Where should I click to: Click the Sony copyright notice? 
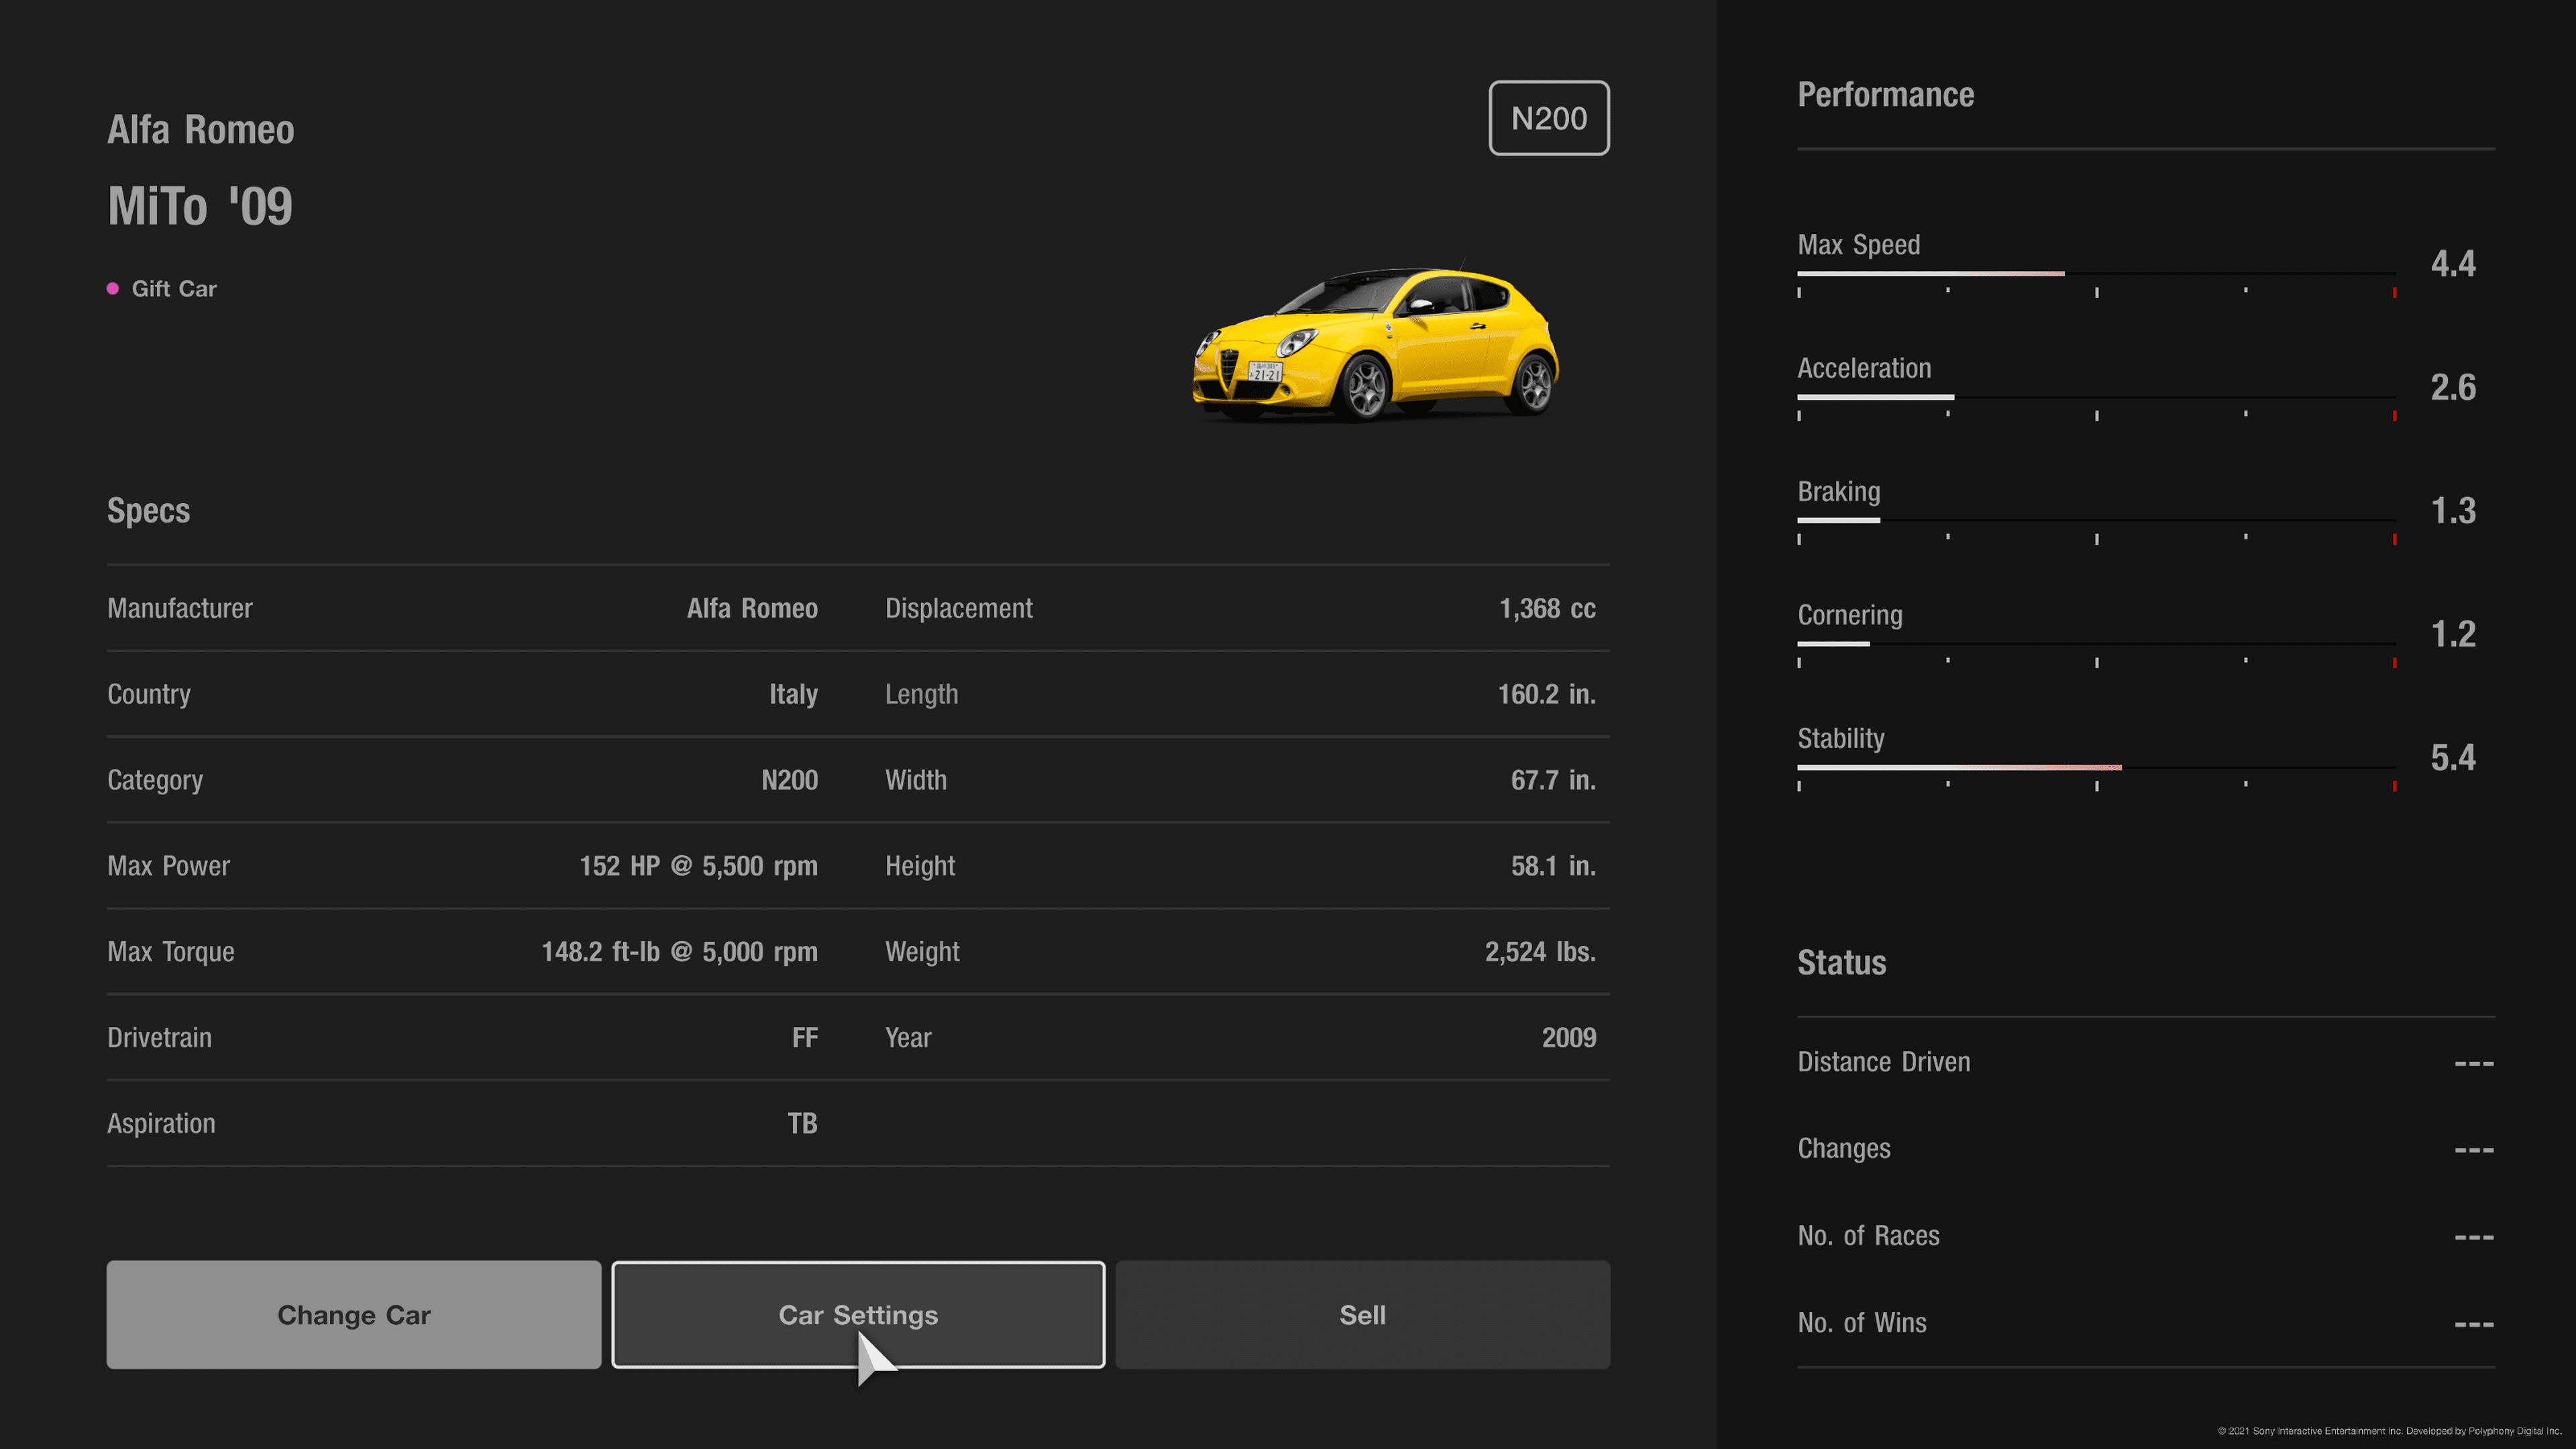[2390, 1431]
